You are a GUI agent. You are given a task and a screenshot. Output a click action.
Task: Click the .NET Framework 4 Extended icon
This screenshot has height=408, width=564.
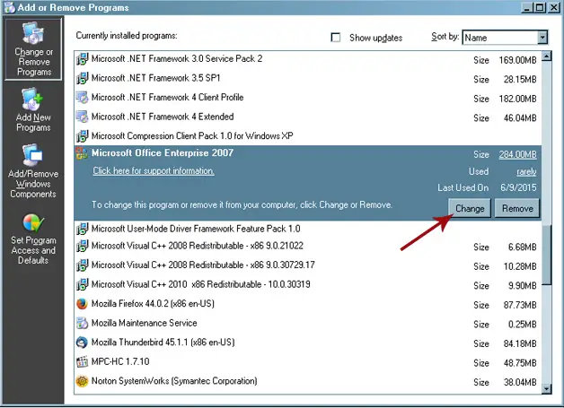point(82,117)
